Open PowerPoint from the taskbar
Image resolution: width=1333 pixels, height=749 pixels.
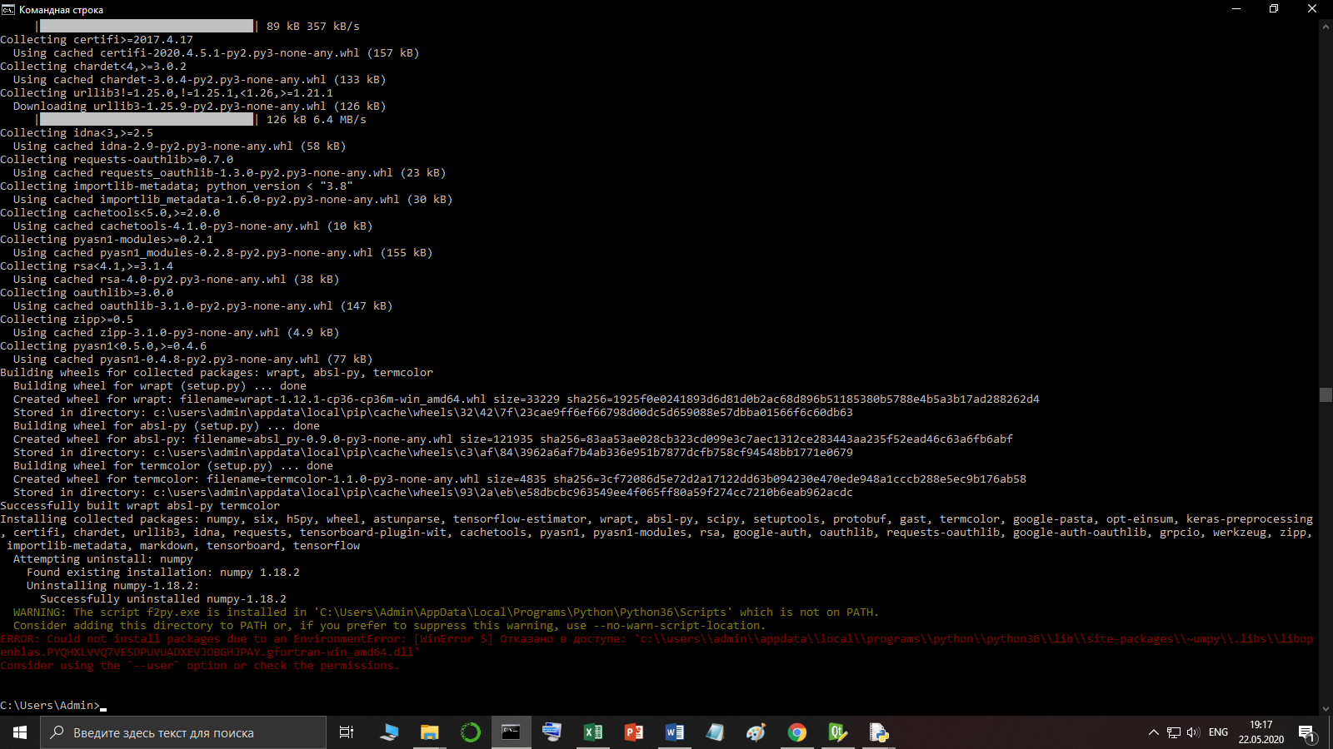click(634, 732)
